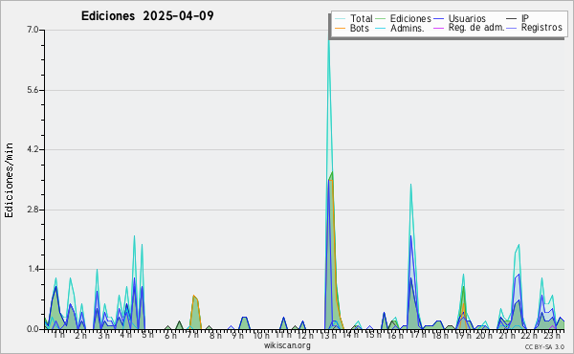
Task: Click the '7 h' x-axis label
Action: pyautogui.click(x=192, y=335)
